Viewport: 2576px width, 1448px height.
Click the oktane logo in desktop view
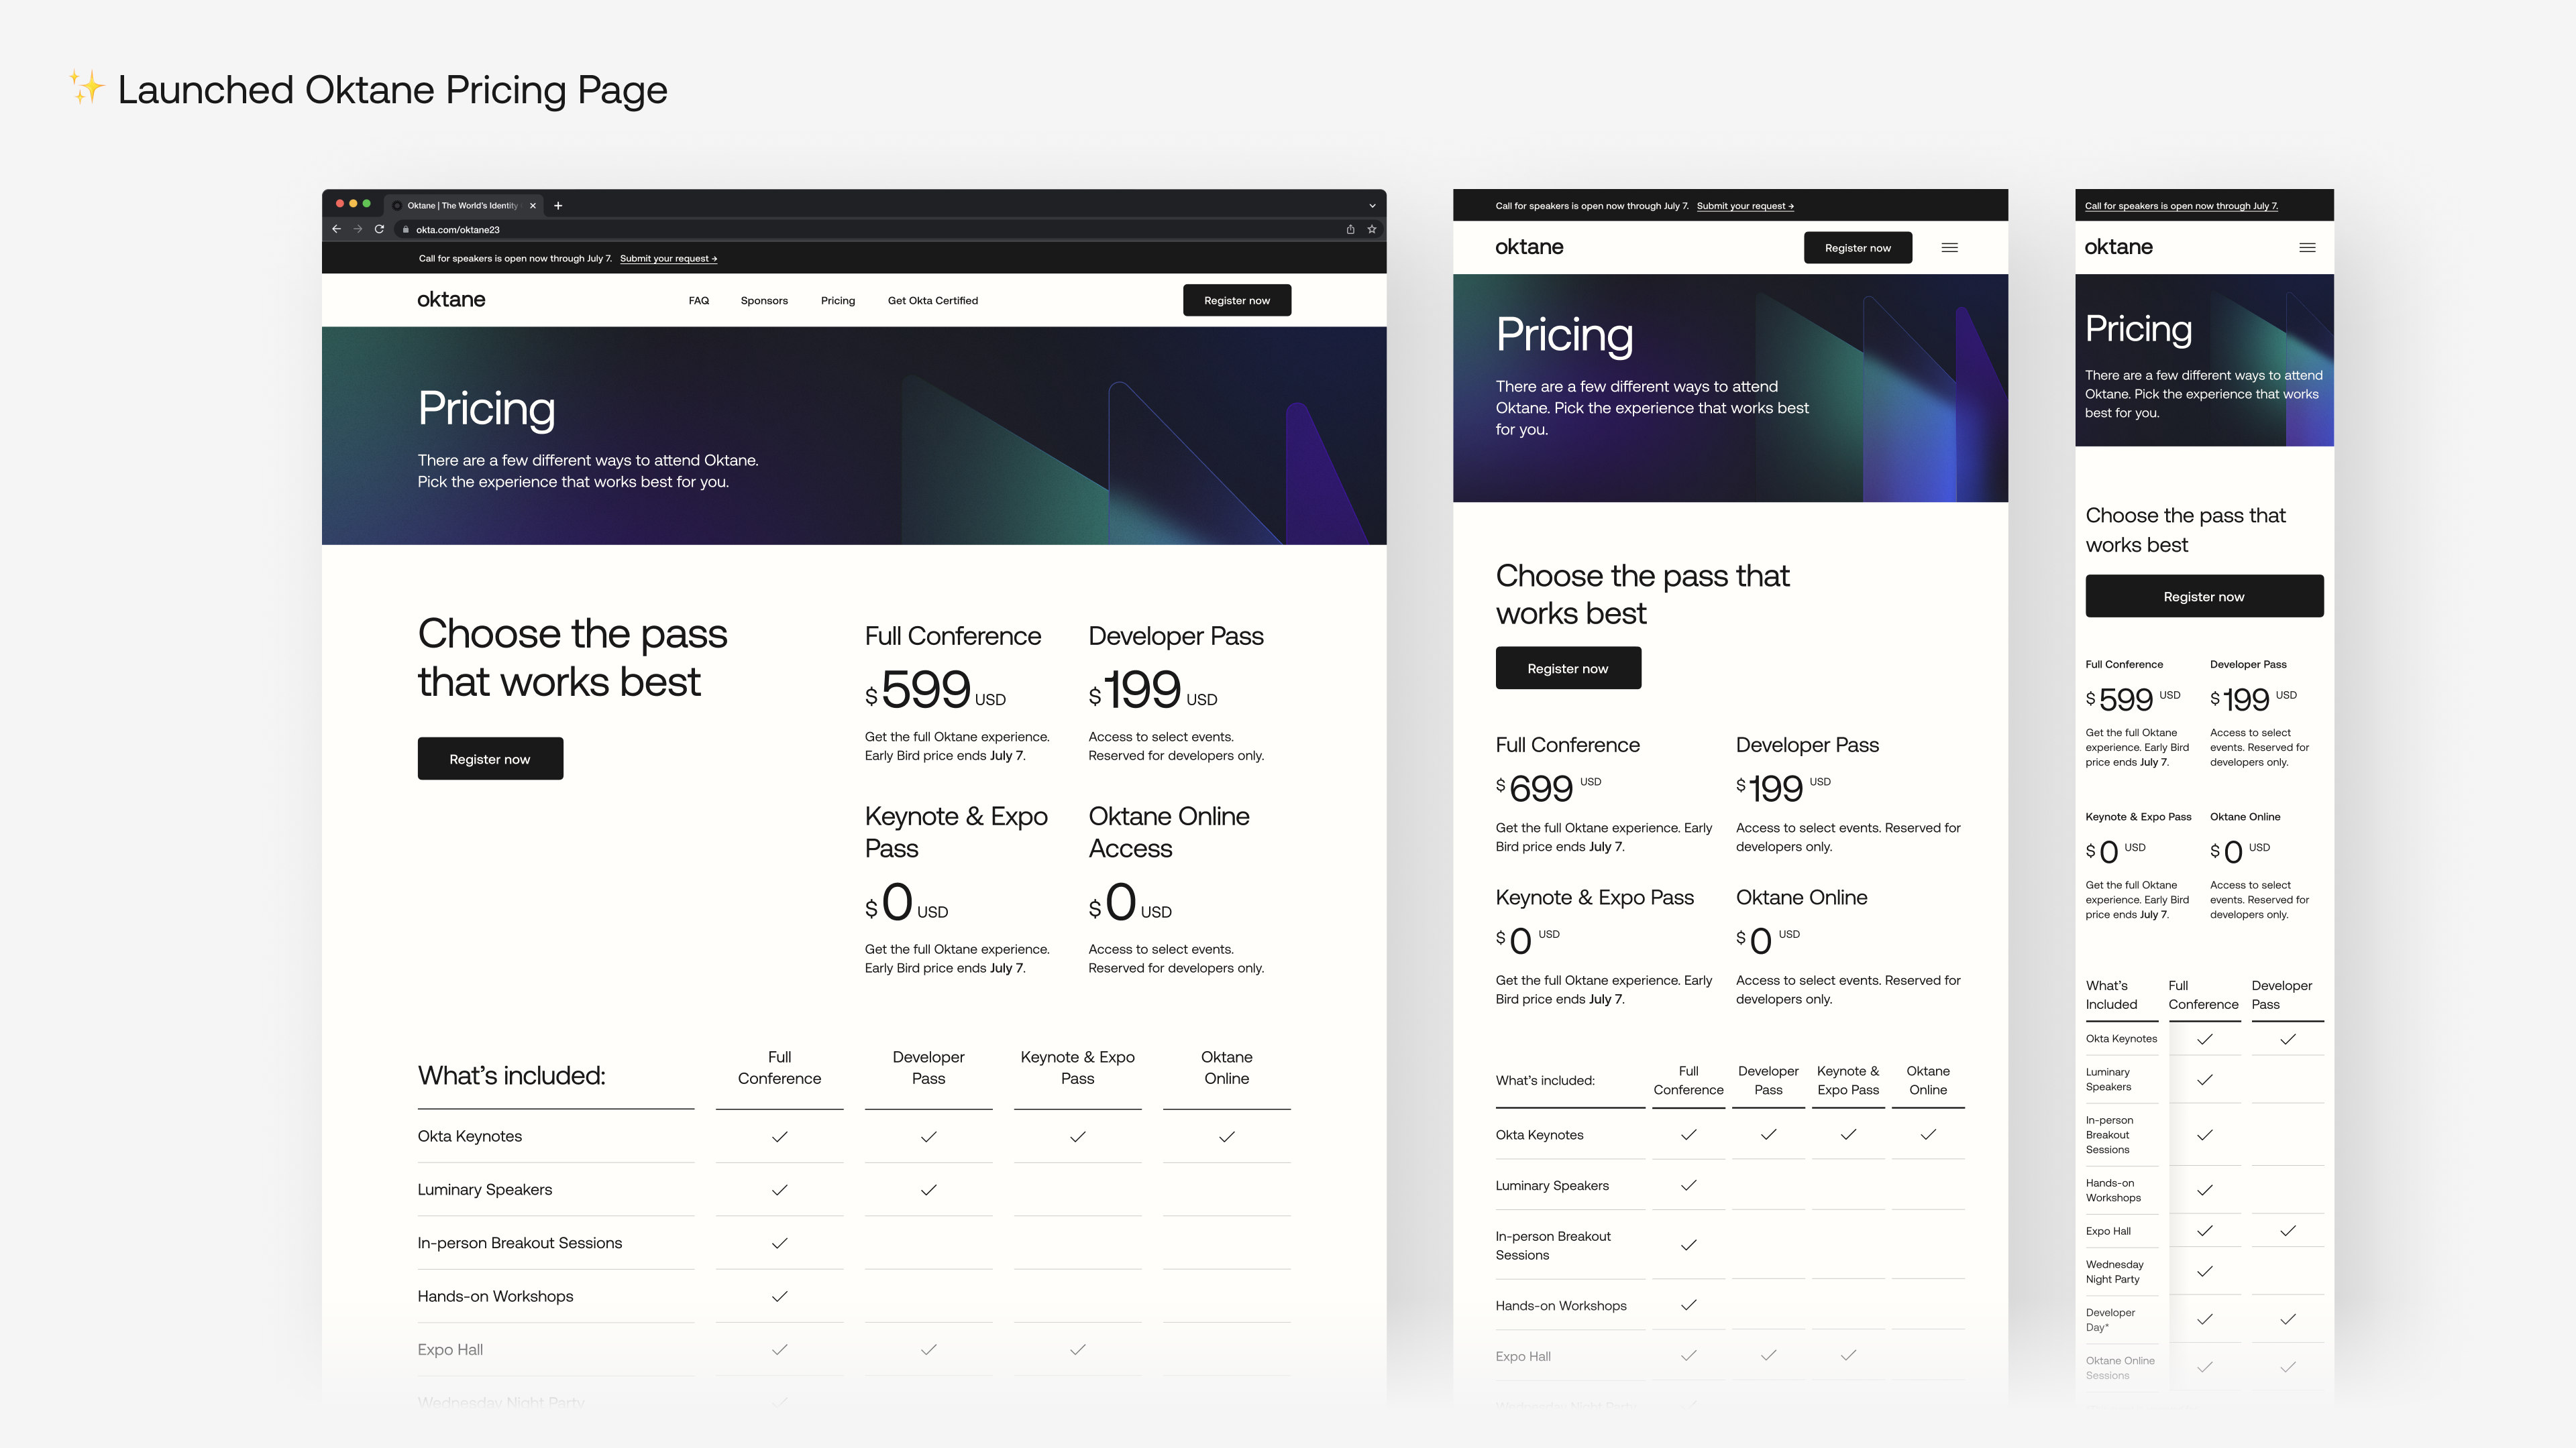(x=451, y=300)
